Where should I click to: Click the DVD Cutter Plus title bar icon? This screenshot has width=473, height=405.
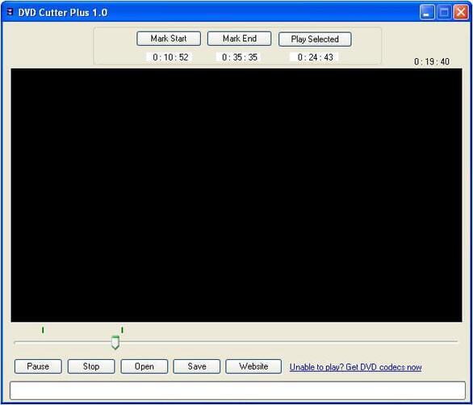(10, 12)
